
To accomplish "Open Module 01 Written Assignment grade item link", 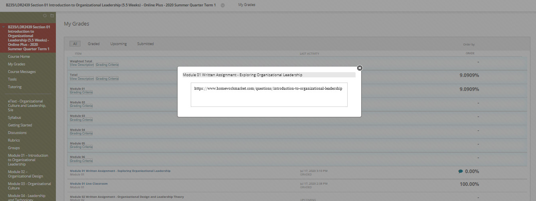I will (120, 171).
